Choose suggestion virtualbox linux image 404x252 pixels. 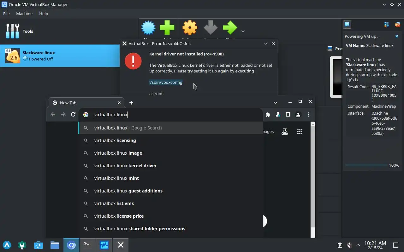pos(170,153)
